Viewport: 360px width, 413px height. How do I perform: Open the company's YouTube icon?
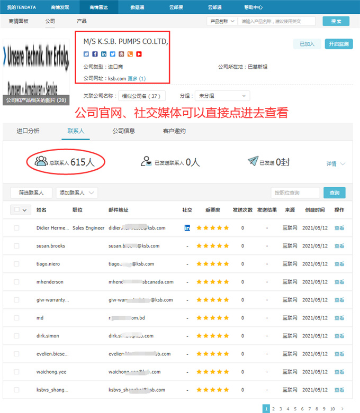139,54
